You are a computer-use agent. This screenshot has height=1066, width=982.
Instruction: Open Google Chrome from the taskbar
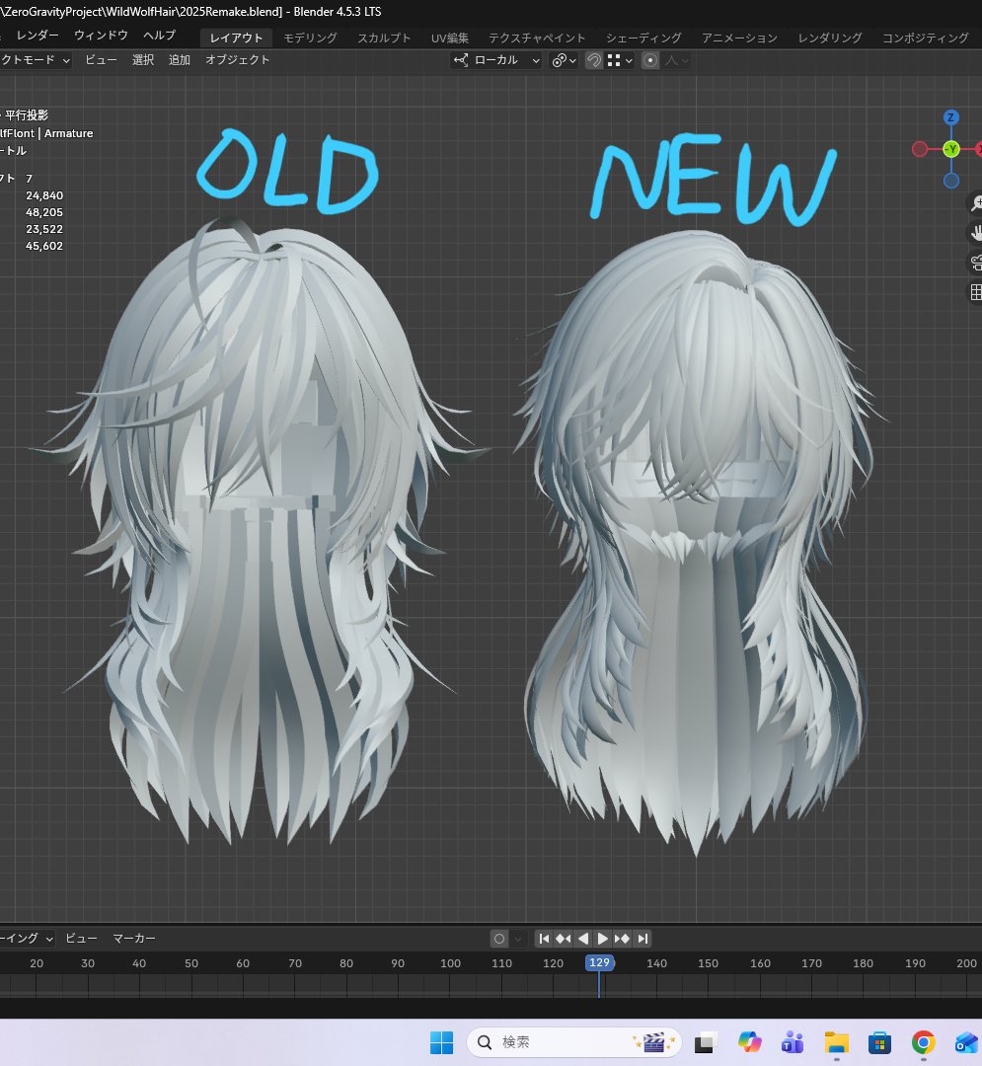pyautogui.click(x=923, y=1042)
